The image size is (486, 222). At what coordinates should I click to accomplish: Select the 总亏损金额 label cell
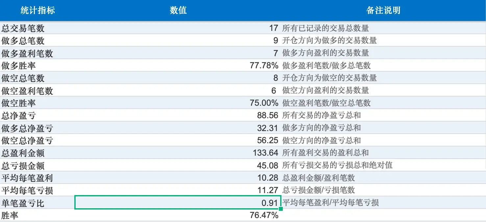tap(37, 166)
